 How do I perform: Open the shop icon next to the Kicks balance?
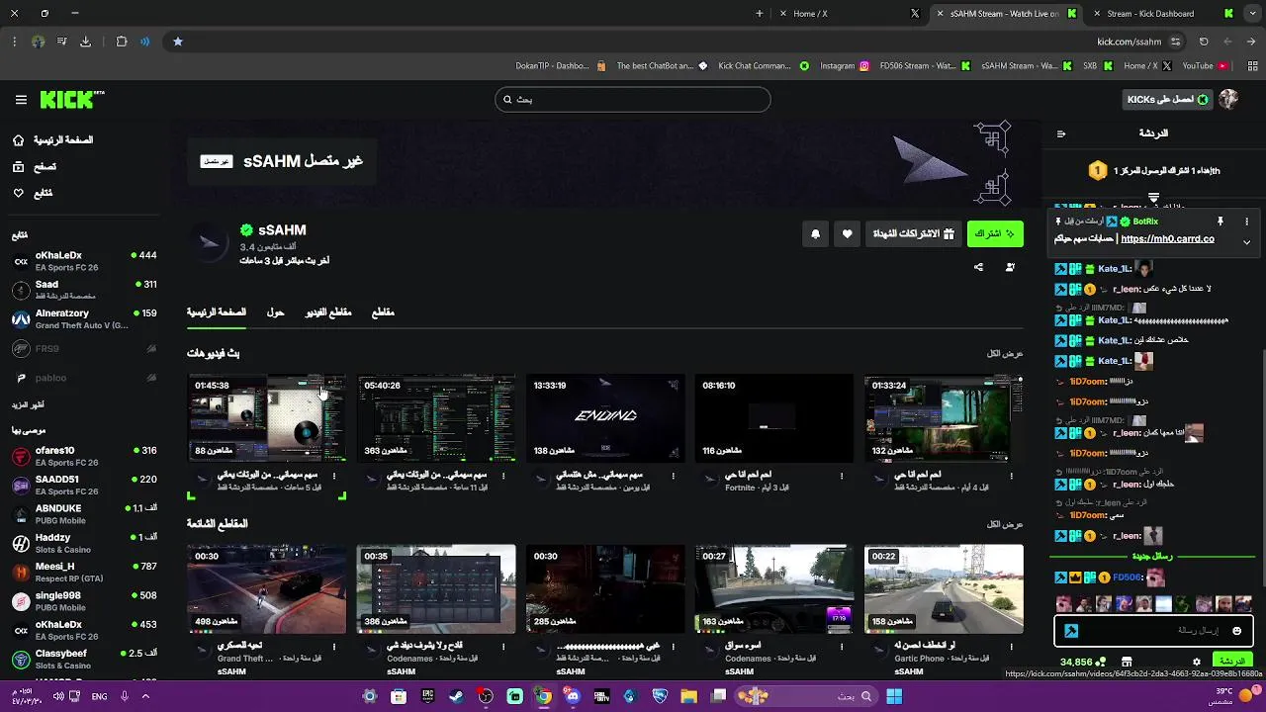click(1127, 662)
